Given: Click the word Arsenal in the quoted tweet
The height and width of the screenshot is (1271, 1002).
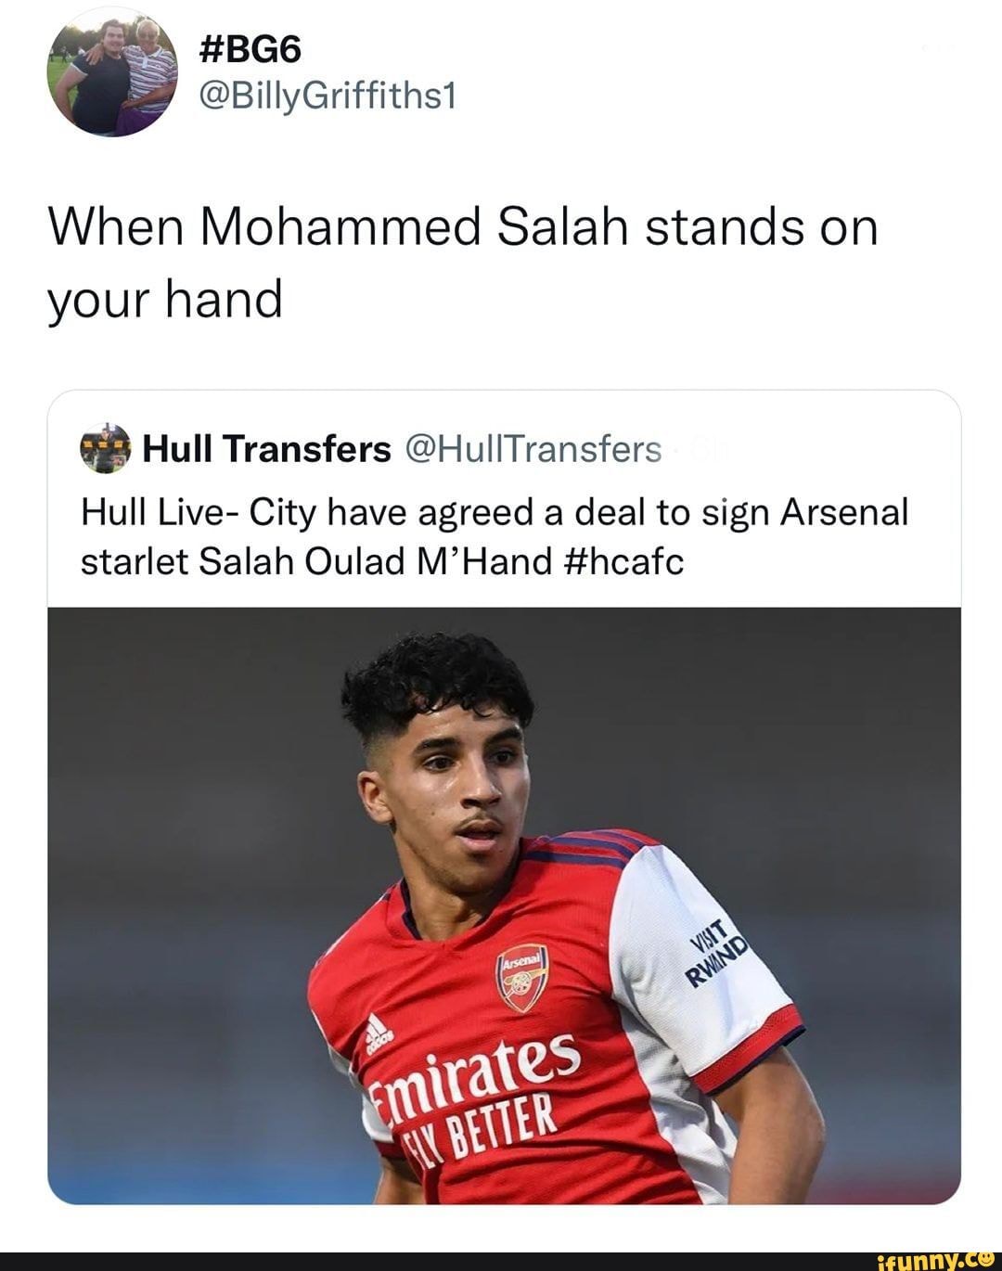Looking at the screenshot, I should coord(843,512).
